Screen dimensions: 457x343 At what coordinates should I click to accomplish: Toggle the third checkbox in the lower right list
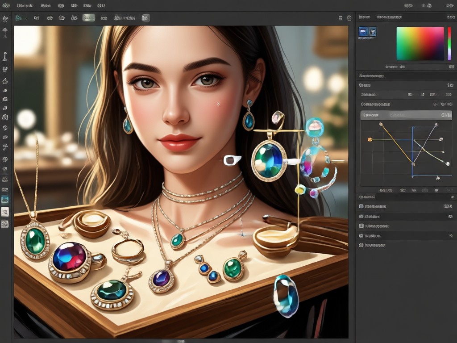click(361, 226)
